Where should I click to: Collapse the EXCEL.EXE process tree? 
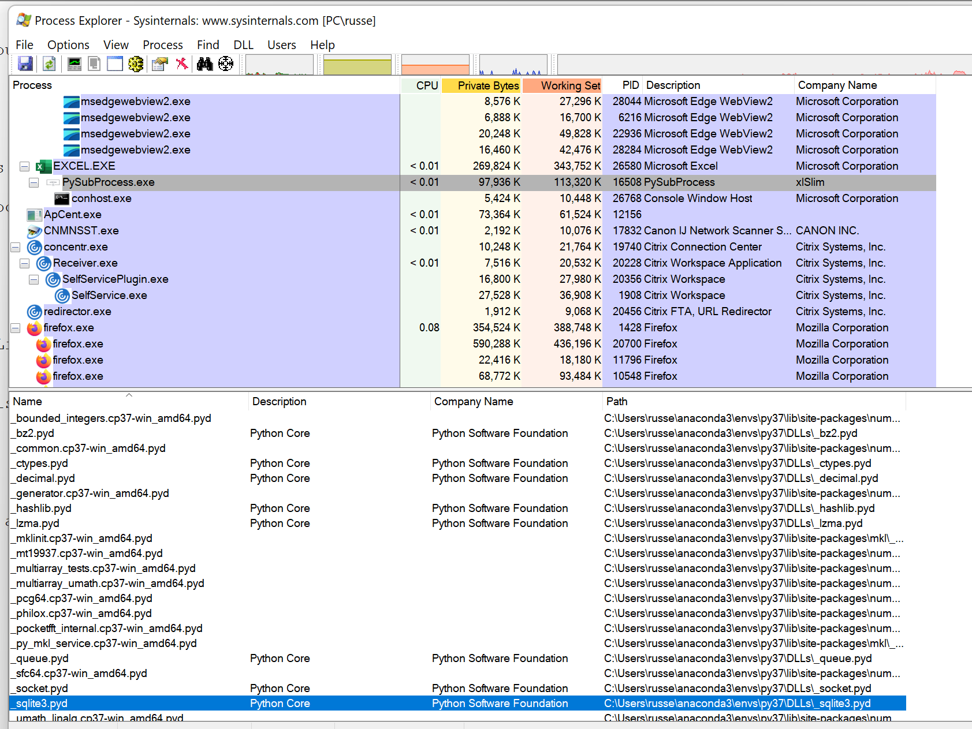pos(24,166)
